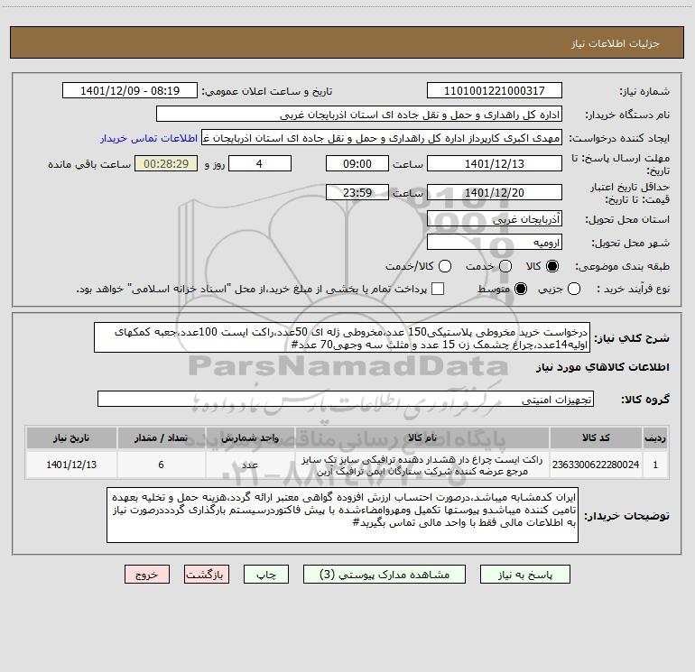Click the deadline time 09:00 field

357,163
